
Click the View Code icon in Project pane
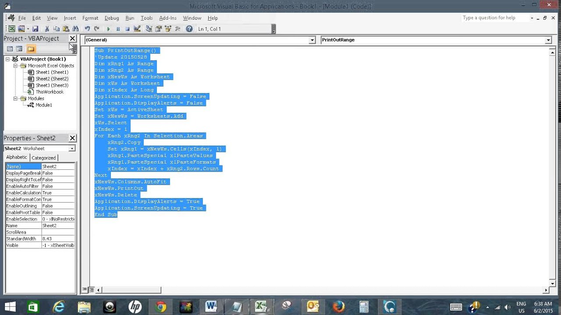10,49
